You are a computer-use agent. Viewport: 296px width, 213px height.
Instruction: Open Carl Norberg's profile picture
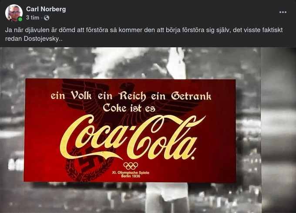[x=14, y=13]
